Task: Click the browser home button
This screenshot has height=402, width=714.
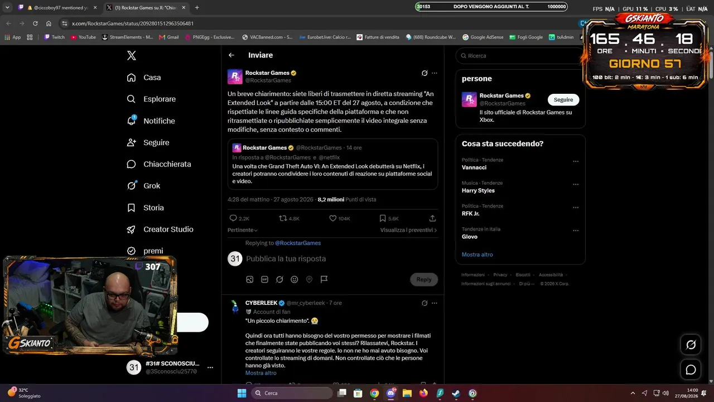Action: 49,23
